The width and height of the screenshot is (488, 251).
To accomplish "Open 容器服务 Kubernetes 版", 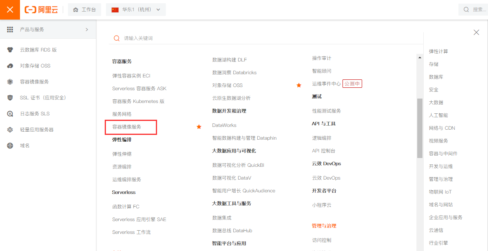I will tap(138, 101).
